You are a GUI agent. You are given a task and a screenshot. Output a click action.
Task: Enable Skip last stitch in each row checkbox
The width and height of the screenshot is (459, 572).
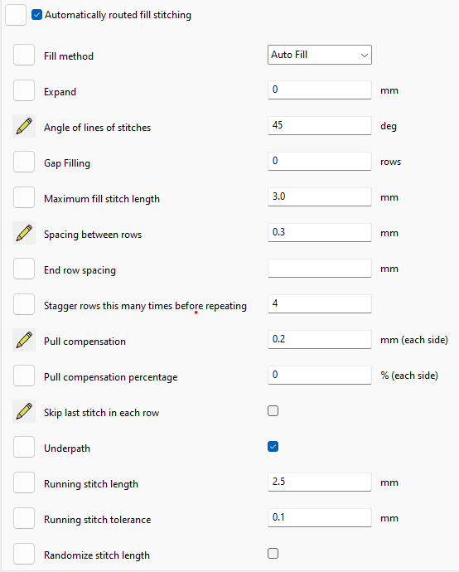tap(273, 411)
